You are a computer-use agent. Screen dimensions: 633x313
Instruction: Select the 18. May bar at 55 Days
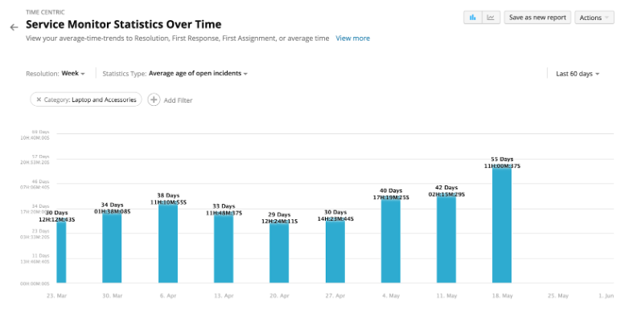pos(502,226)
